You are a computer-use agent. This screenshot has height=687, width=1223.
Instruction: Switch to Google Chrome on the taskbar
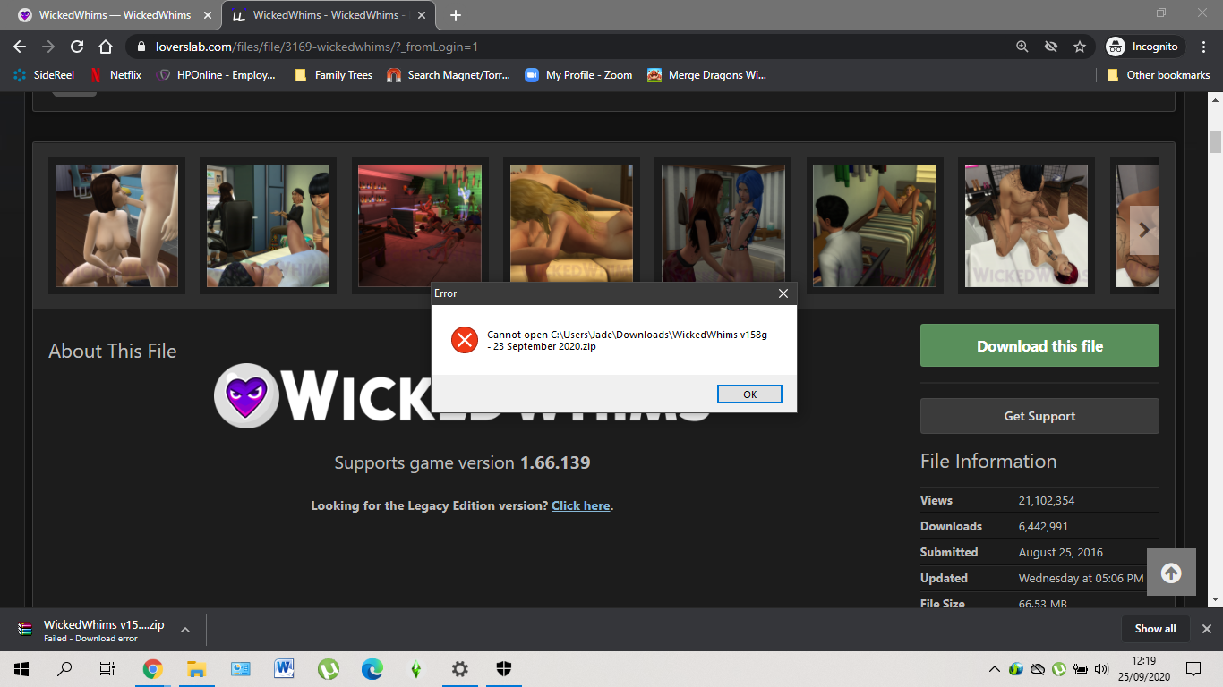pyautogui.click(x=152, y=668)
